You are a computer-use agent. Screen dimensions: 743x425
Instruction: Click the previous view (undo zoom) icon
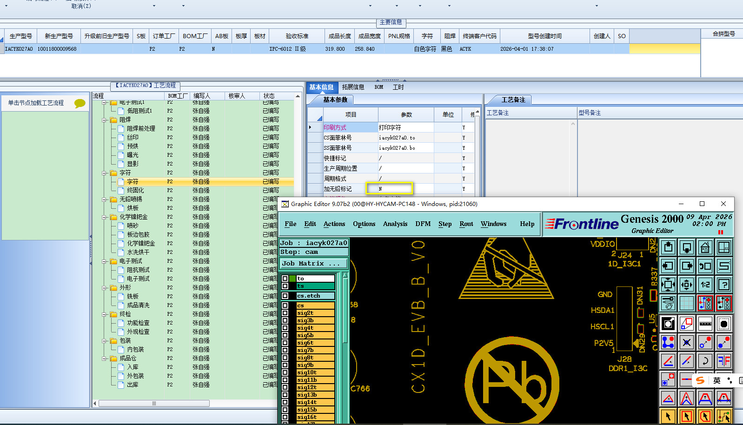point(705,266)
